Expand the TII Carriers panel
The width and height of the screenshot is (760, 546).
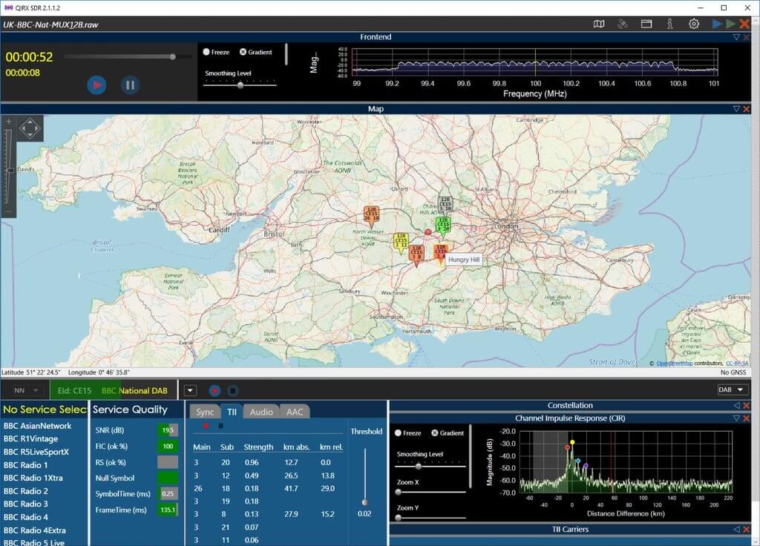tap(736, 529)
